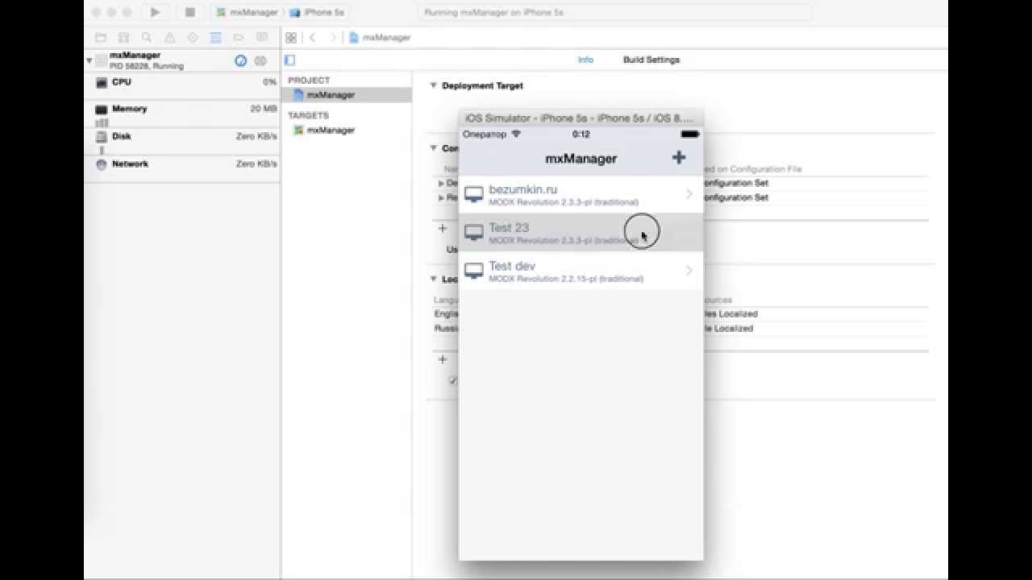Toggle the checkbox under Localizations
The height and width of the screenshot is (580, 1032).
tap(454, 380)
